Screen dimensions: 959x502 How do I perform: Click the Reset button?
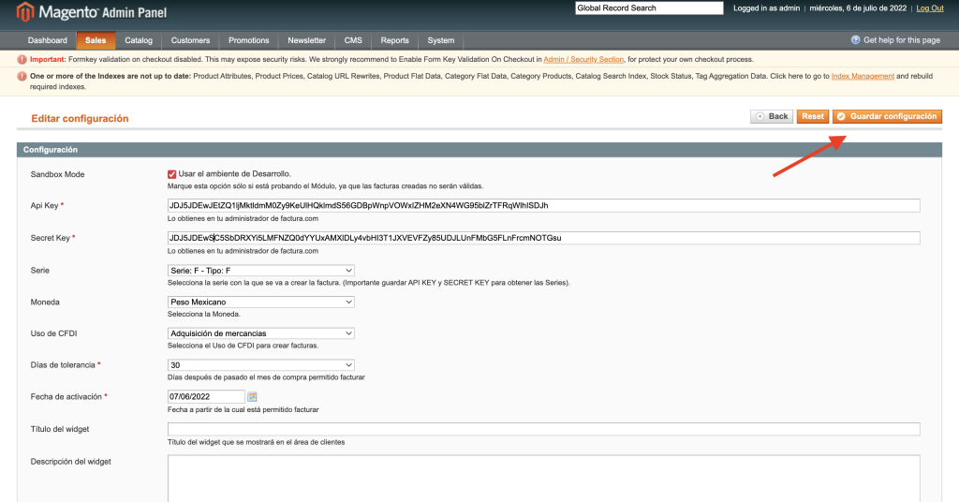[x=813, y=116]
